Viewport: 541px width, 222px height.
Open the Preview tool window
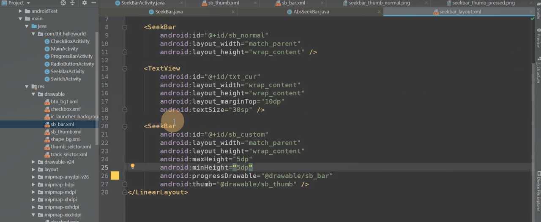(x=538, y=38)
